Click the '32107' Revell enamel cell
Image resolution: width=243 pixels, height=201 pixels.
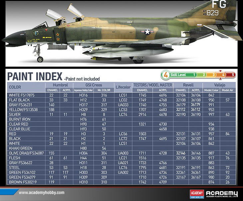pyautogui.click(x=181, y=139)
